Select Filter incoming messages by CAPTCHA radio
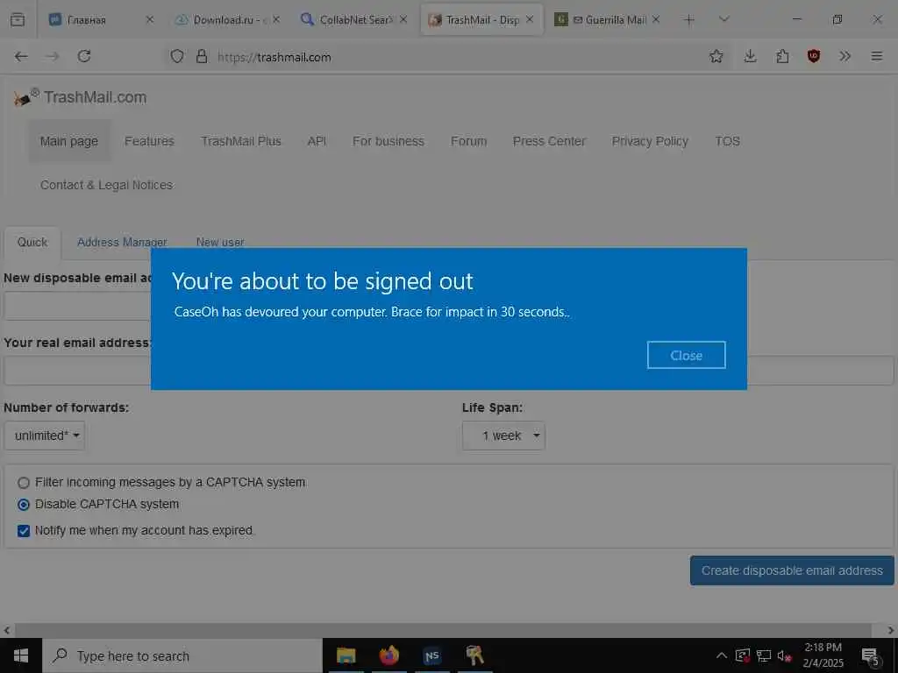The width and height of the screenshot is (898, 673). coord(24,483)
